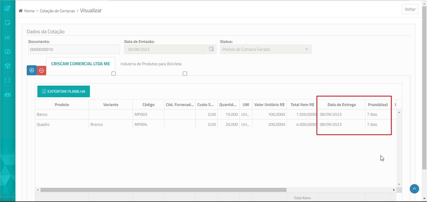
Task: Select the CRISCAM COMERCIAL LTDA ME tab
Action: coord(80,64)
